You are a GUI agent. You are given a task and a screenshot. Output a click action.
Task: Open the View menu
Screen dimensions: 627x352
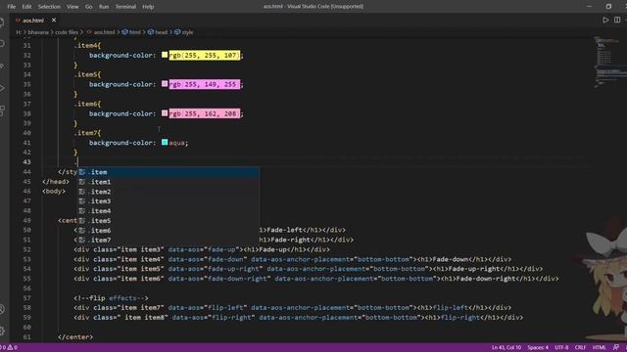(x=72, y=7)
